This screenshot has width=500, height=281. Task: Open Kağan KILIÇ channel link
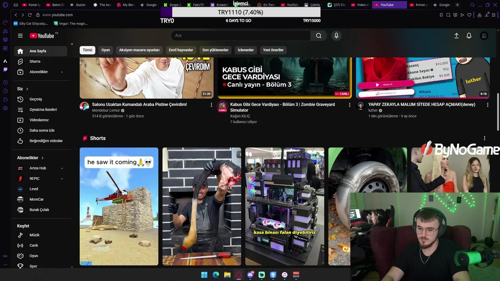(x=240, y=116)
